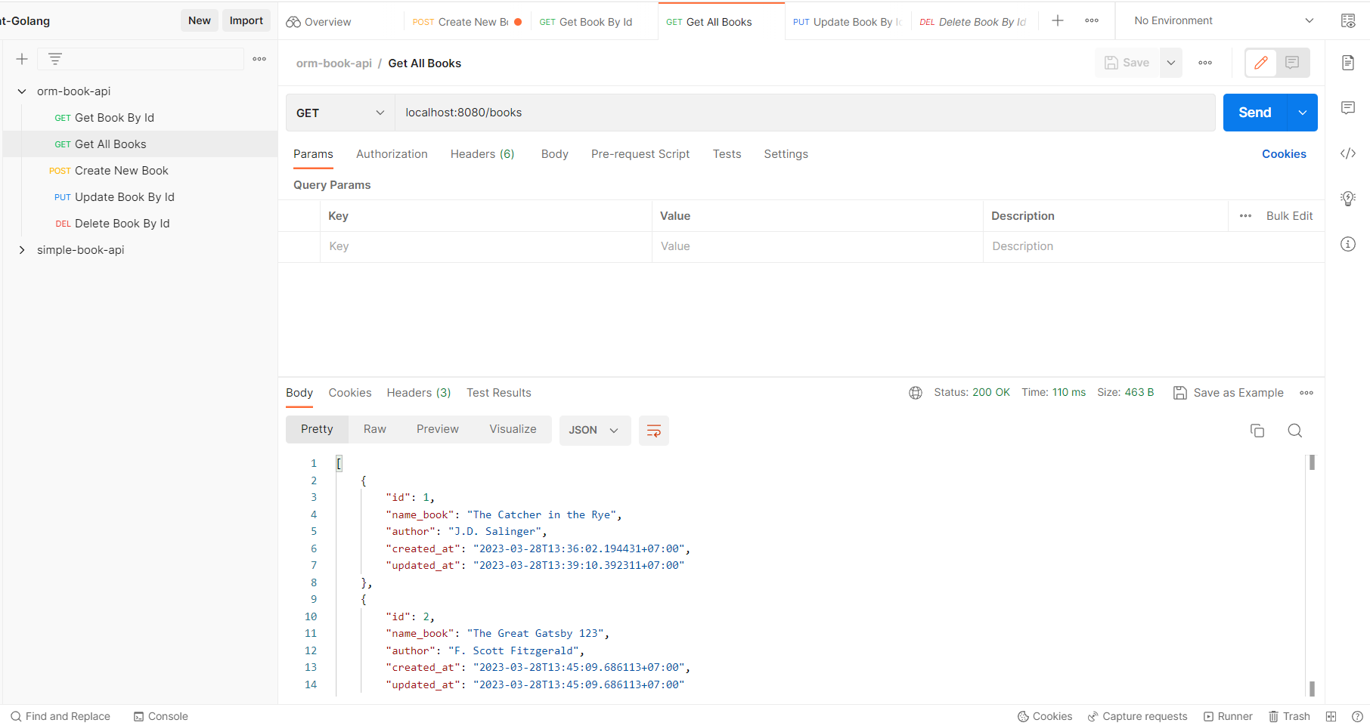Switch to the Create New Book tab
The width and height of the screenshot is (1370, 726).
(x=466, y=22)
